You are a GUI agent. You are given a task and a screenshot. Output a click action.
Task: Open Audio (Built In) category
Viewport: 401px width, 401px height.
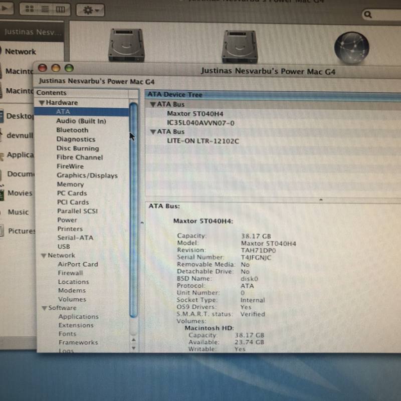[81, 121]
